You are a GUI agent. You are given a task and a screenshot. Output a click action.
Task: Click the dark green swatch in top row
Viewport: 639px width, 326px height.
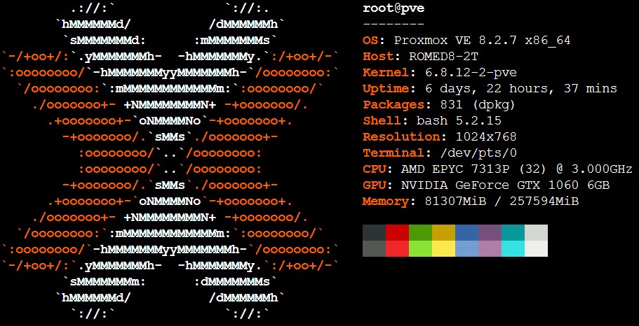point(420,232)
